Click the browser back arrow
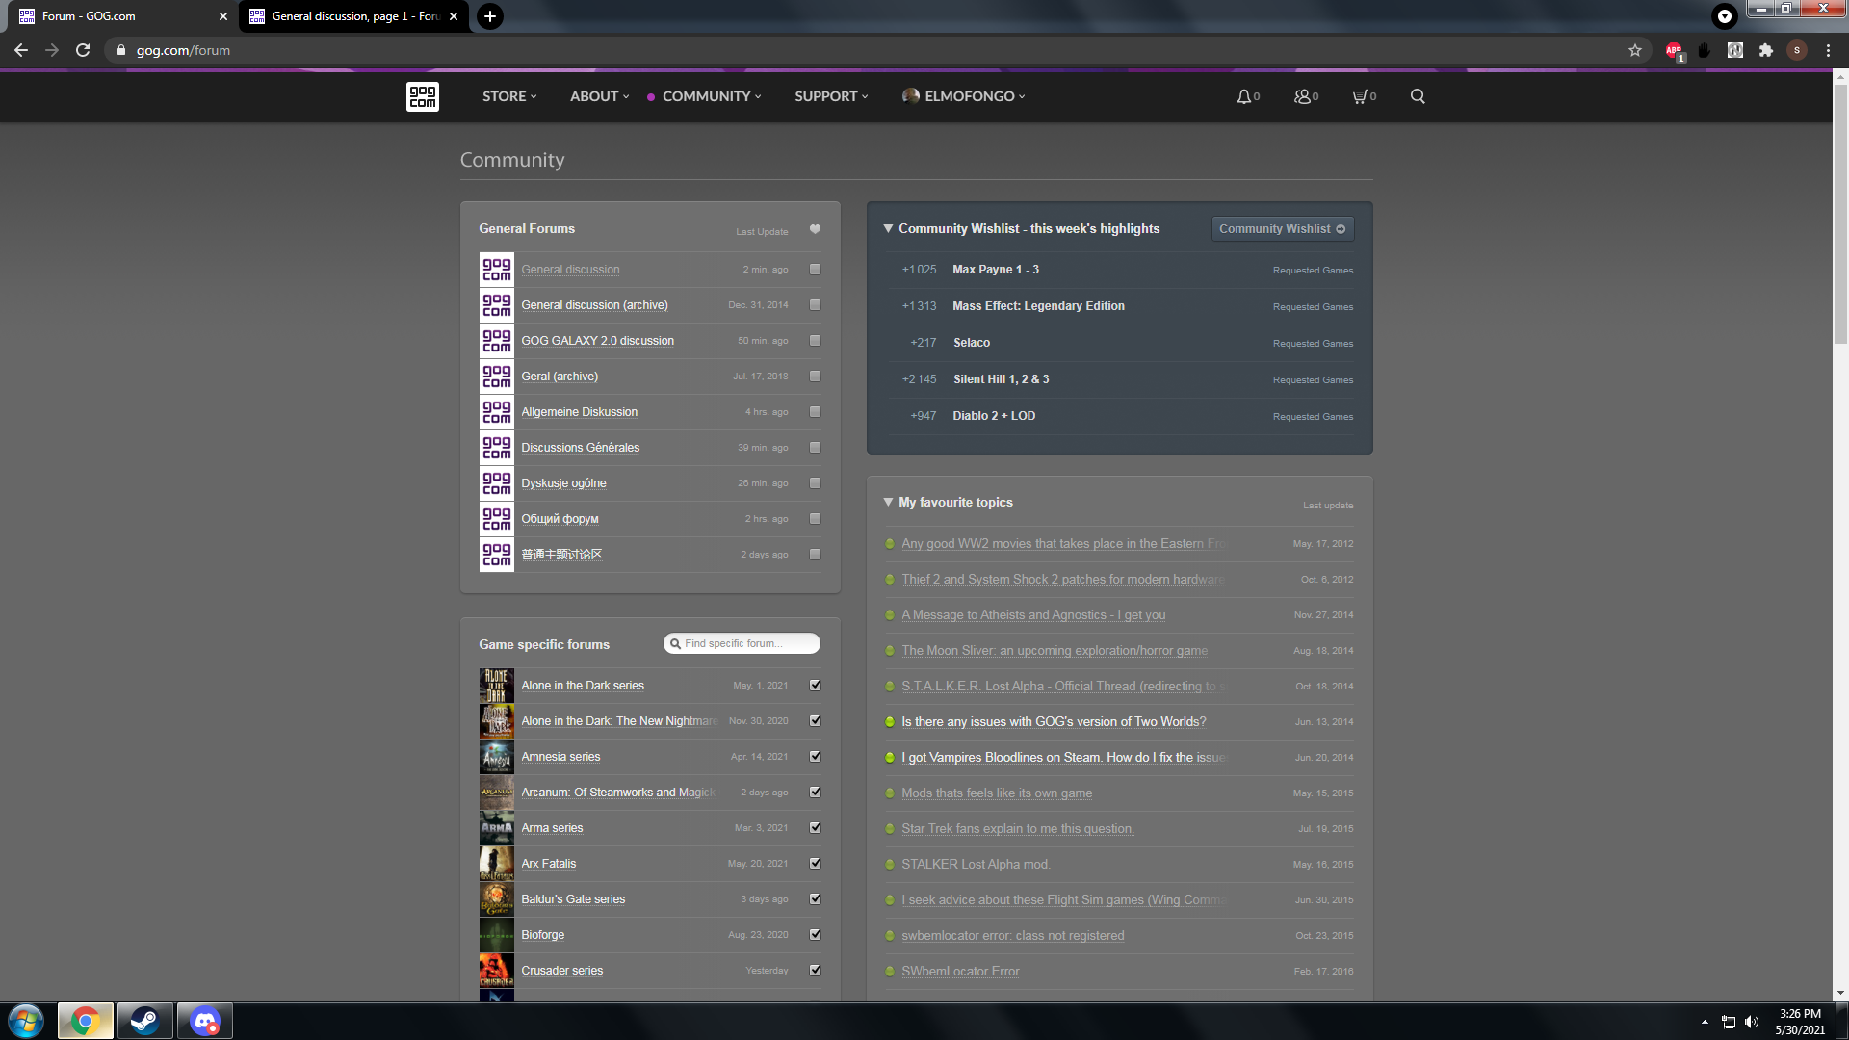The height and width of the screenshot is (1040, 1849). (x=21, y=50)
